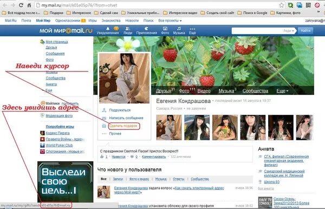Show more bookmarks with the chevron
This screenshot has width=325, height=209.
coord(318,12)
